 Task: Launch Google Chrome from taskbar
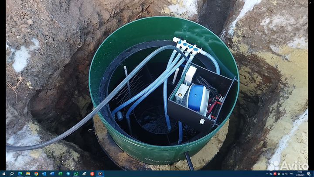36,174
